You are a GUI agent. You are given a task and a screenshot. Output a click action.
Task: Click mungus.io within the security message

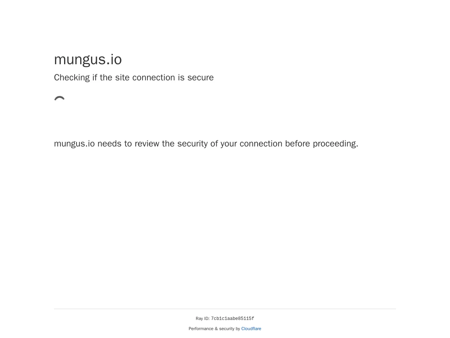pos(74,144)
